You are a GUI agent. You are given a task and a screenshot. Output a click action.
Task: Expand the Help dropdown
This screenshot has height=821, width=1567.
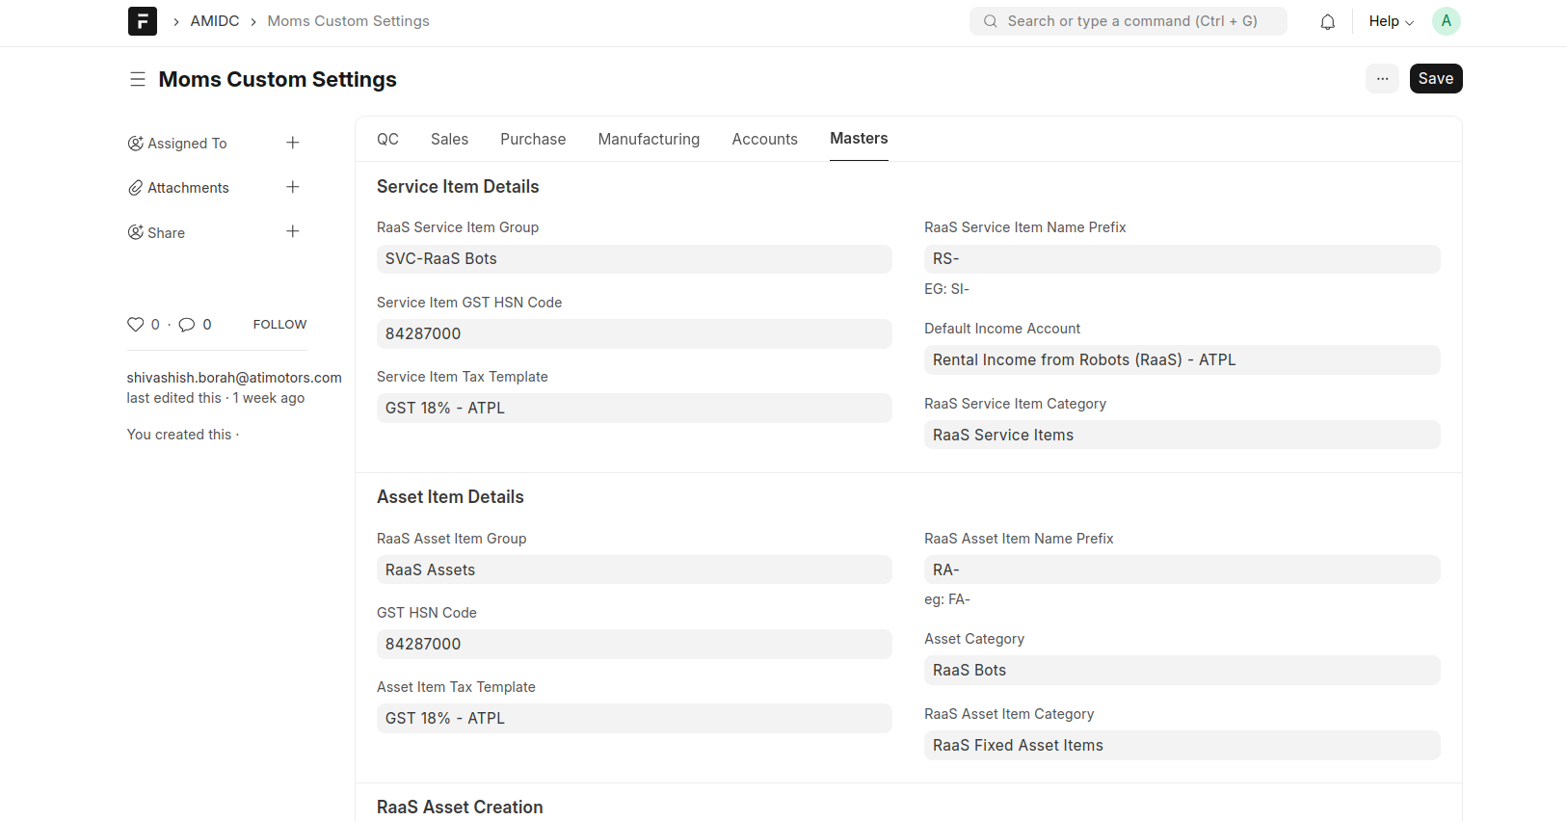pos(1391,21)
